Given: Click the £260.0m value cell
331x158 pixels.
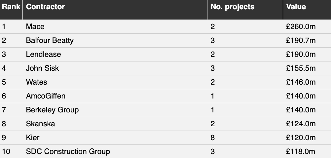Looking at the screenshot, I should tap(301, 27).
